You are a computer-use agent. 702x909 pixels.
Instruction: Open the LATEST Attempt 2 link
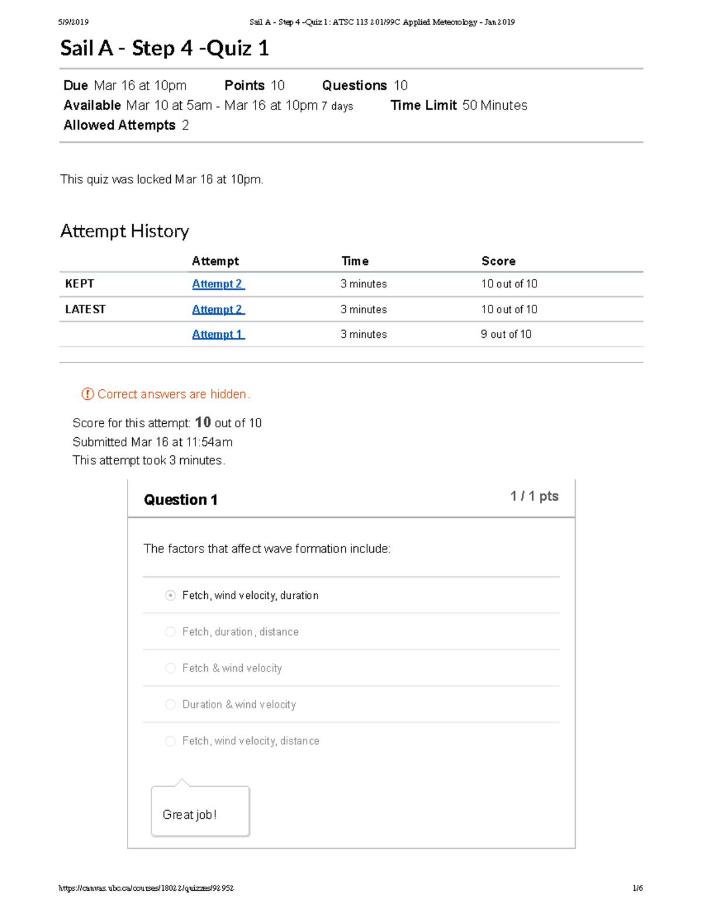tap(218, 309)
